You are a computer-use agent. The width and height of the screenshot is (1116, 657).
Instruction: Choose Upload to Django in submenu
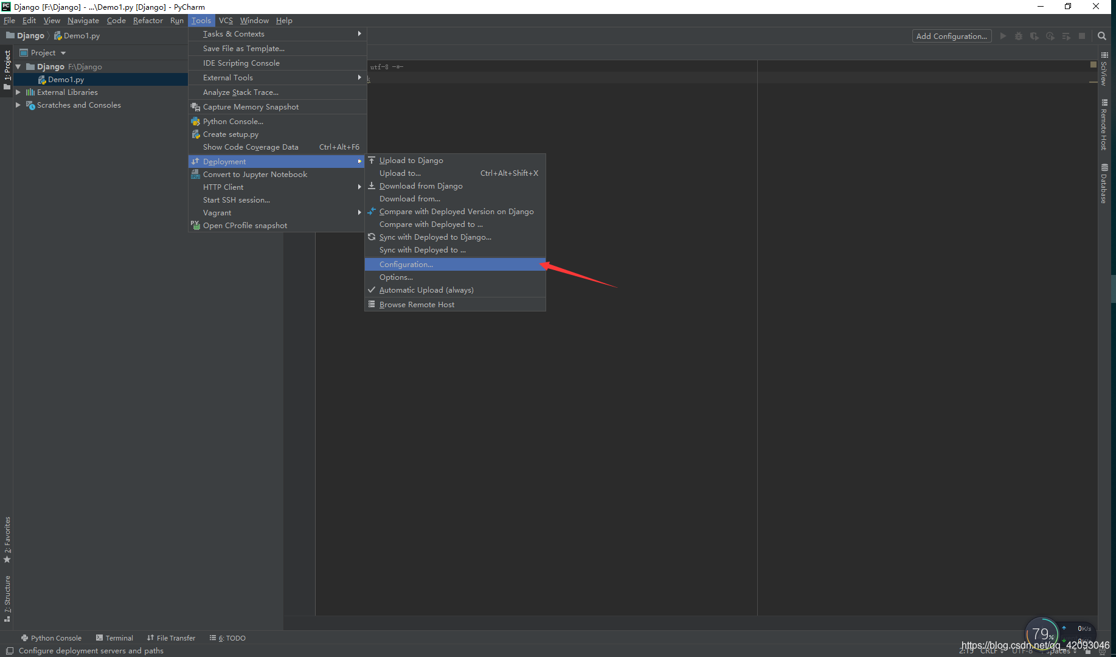(455, 161)
